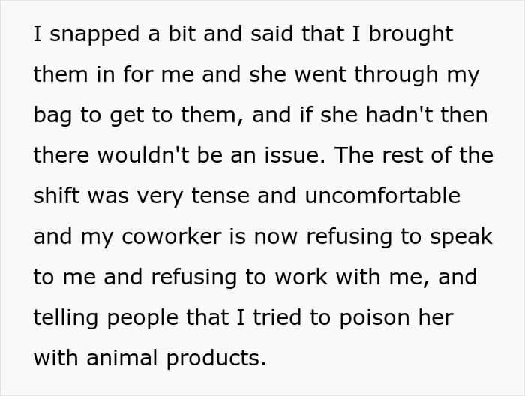Select the word "telling"
Viewport: 525px width, 396px height.
(x=66, y=318)
